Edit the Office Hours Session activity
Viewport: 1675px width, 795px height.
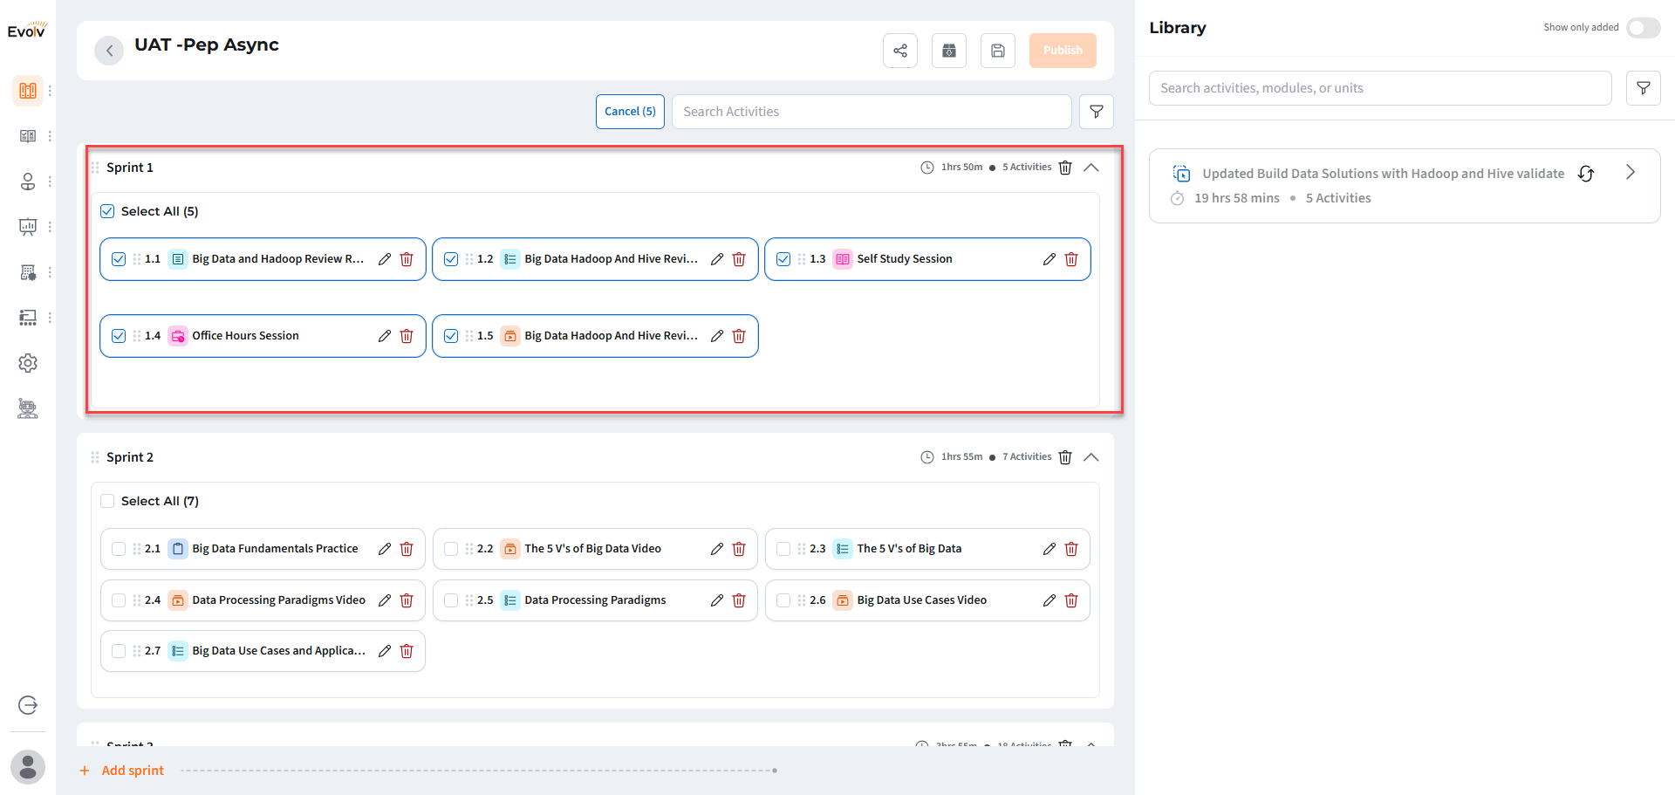pos(385,336)
